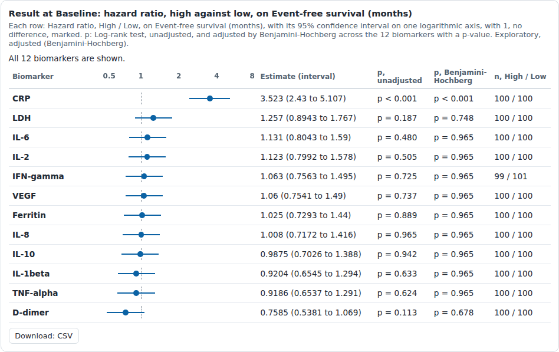Click estimate 1.06 (0.7541 to 1.49)
This screenshot has width=559, height=352.
coord(303,196)
